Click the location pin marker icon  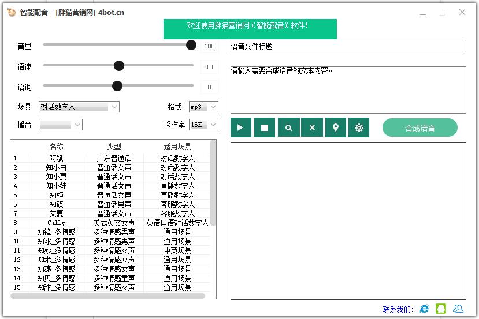(x=336, y=127)
